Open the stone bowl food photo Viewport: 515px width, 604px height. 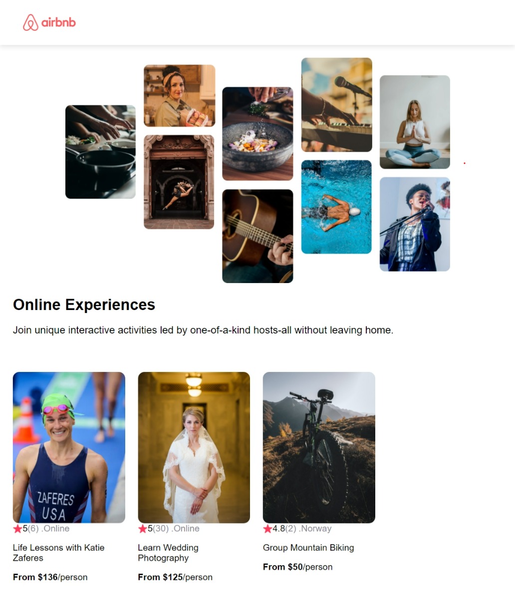pyautogui.click(x=257, y=134)
